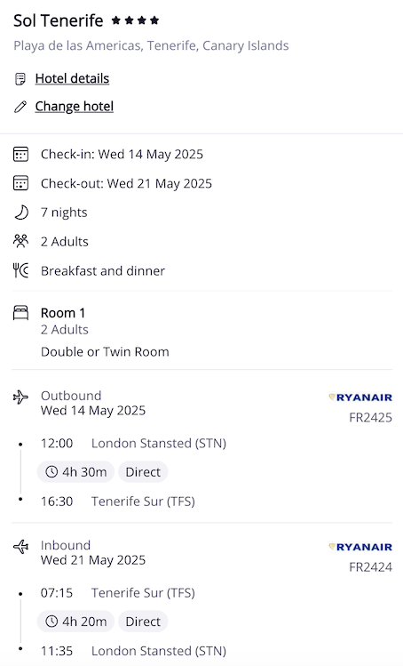Click the adults people icon
This screenshot has width=403, height=666.
20,241
